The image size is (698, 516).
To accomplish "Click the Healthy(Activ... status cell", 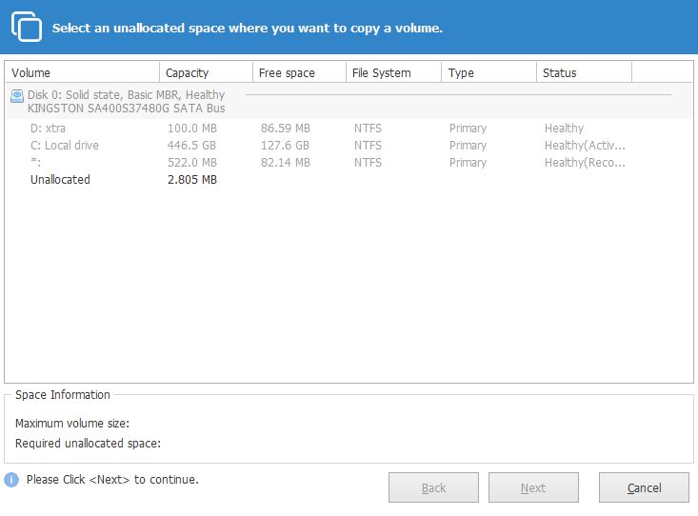I will click(585, 145).
